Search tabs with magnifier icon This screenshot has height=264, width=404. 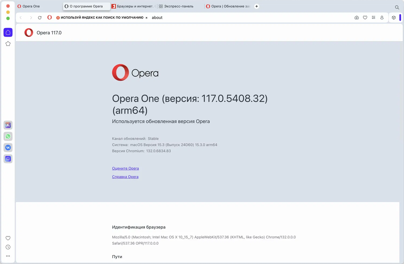click(x=397, y=7)
